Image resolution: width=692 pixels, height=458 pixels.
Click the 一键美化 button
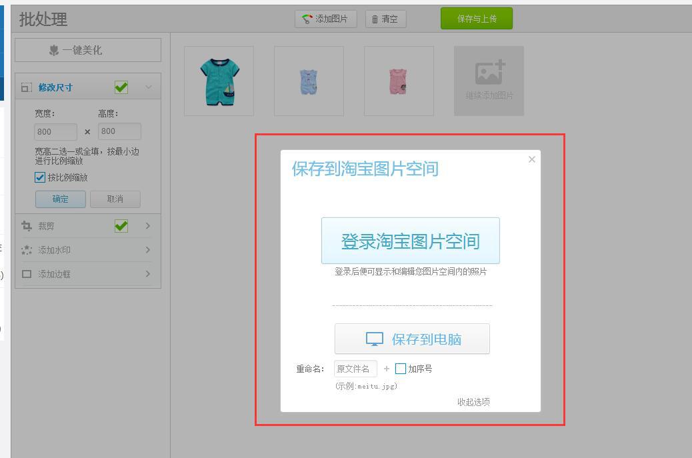(88, 50)
